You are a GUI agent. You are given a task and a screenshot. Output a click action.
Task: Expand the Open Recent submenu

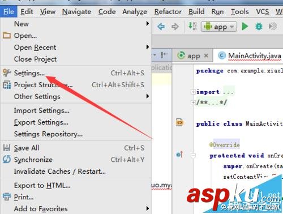click(76, 48)
